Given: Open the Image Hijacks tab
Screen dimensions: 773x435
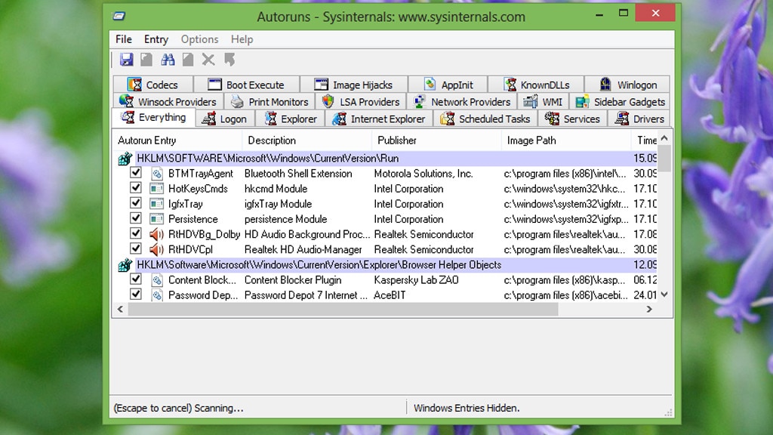Looking at the screenshot, I should (353, 85).
